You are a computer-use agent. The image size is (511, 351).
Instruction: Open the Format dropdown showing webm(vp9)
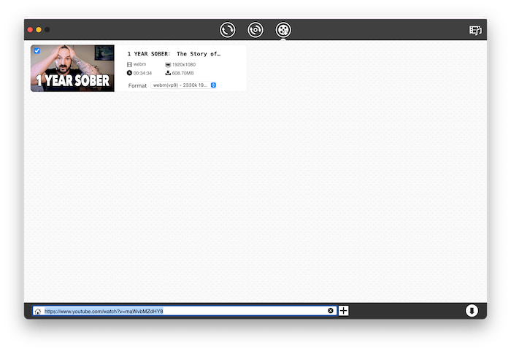pyautogui.click(x=183, y=85)
